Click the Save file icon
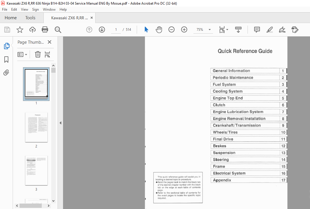Viewport: 310px width, 209px height. pyautogui.click(x=7, y=30)
